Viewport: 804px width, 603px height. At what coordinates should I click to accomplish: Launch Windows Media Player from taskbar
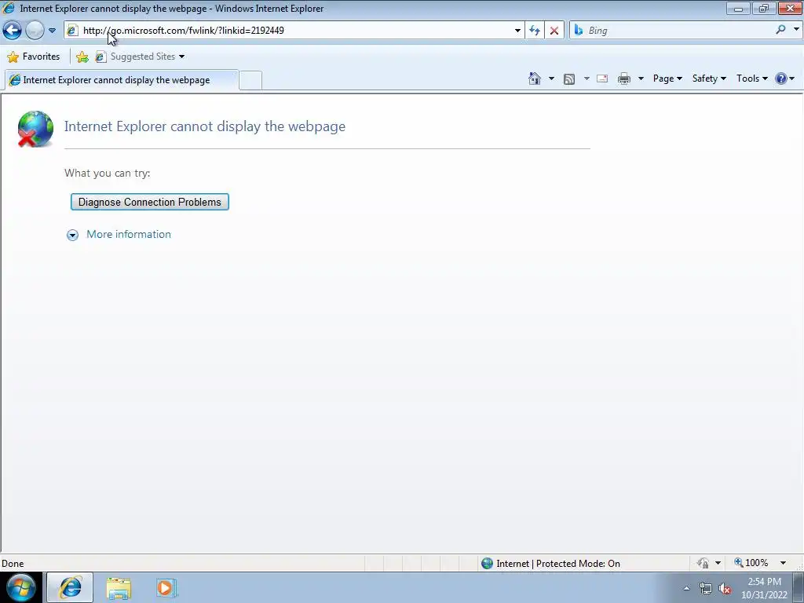pyautogui.click(x=166, y=588)
